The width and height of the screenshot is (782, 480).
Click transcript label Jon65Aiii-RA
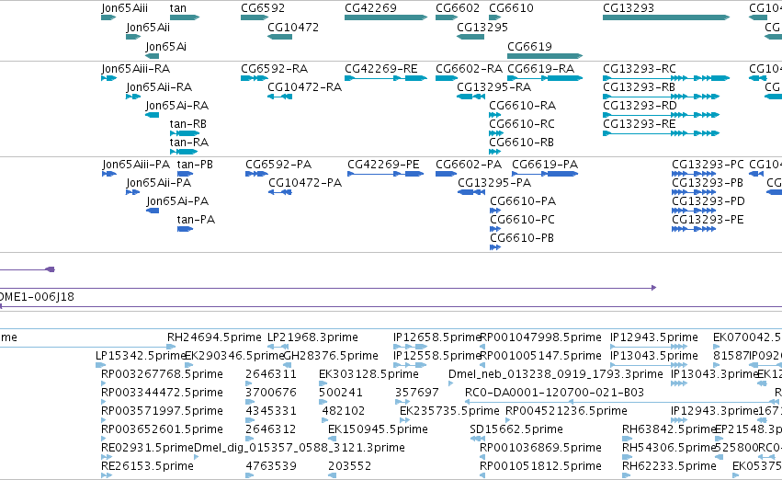[136, 68]
